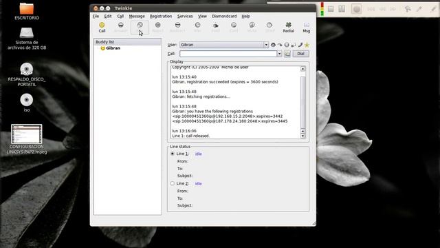Click the recorder stop square icon
The height and width of the screenshot is (248, 440).
[331, 9]
